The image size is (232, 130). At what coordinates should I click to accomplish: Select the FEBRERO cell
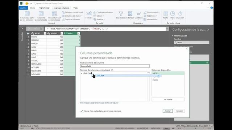[x=39, y=40]
